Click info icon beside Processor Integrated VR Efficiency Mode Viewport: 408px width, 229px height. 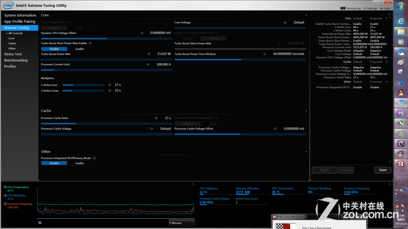point(94,158)
